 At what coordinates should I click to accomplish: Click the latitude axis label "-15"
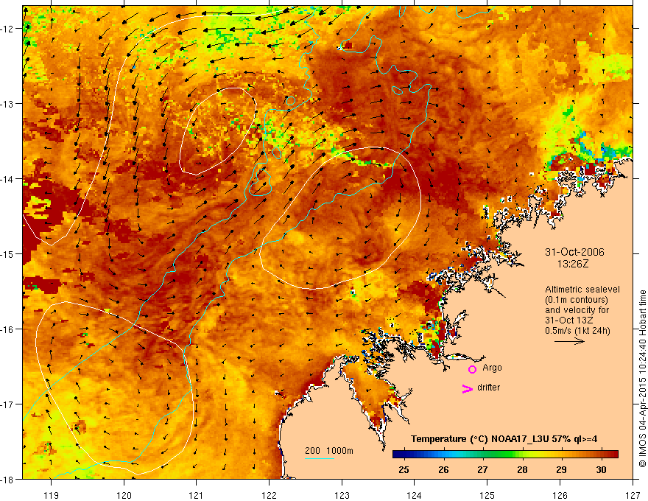tap(8, 253)
